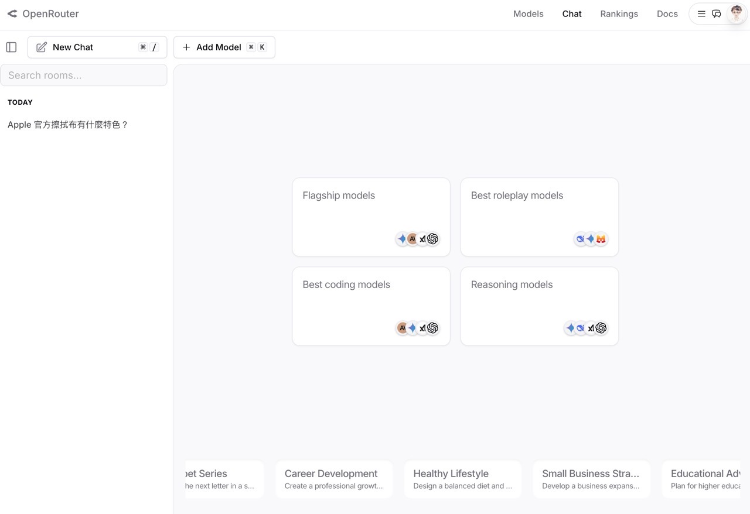Click Anthropic icon in Best coding models
Viewport: 750px width, 514px height.
pyautogui.click(x=402, y=328)
